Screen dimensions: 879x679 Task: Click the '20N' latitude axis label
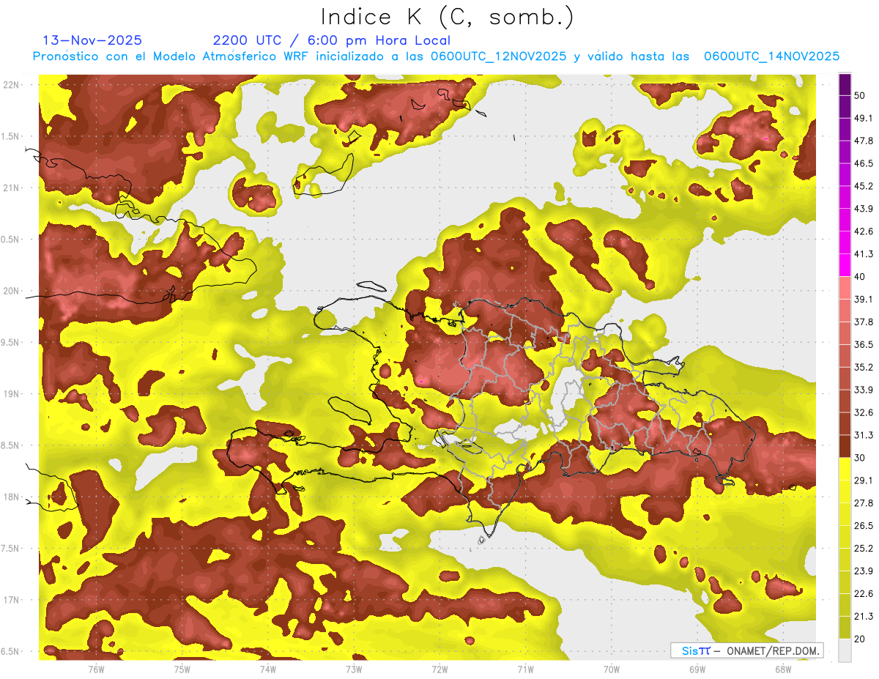12,292
